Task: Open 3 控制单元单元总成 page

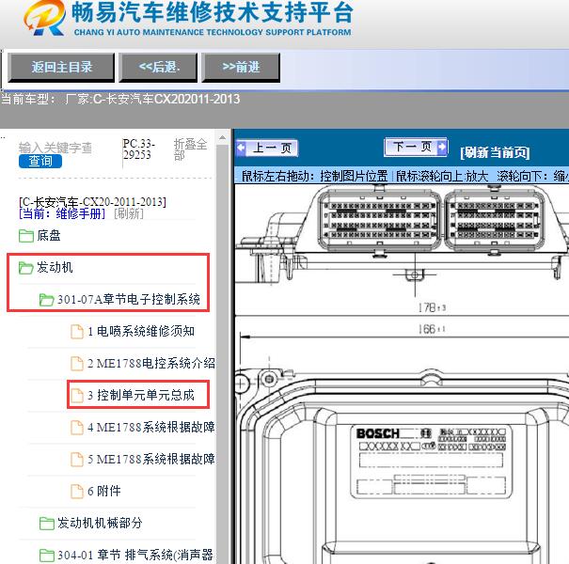Action: (x=141, y=396)
